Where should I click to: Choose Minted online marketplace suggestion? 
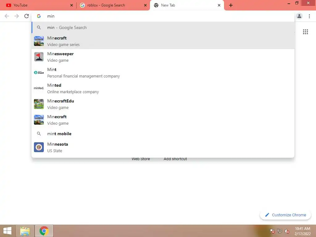pyautogui.click(x=163, y=88)
